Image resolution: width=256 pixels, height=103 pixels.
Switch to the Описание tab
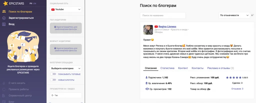tap(151, 68)
